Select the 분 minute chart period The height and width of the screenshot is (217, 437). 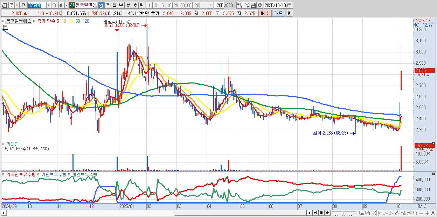[128, 5]
